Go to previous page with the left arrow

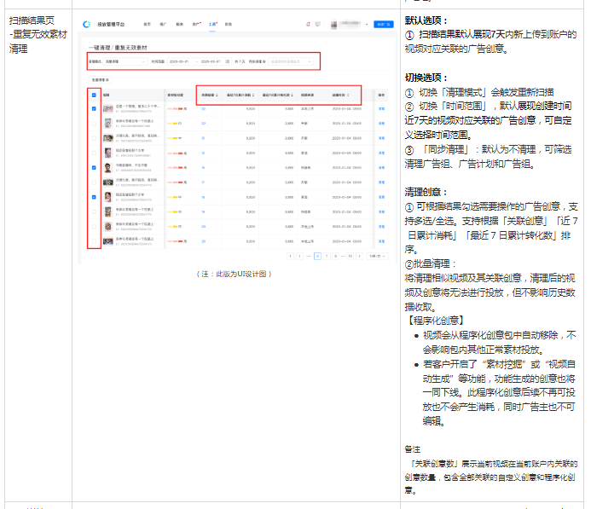pyautogui.click(x=290, y=256)
